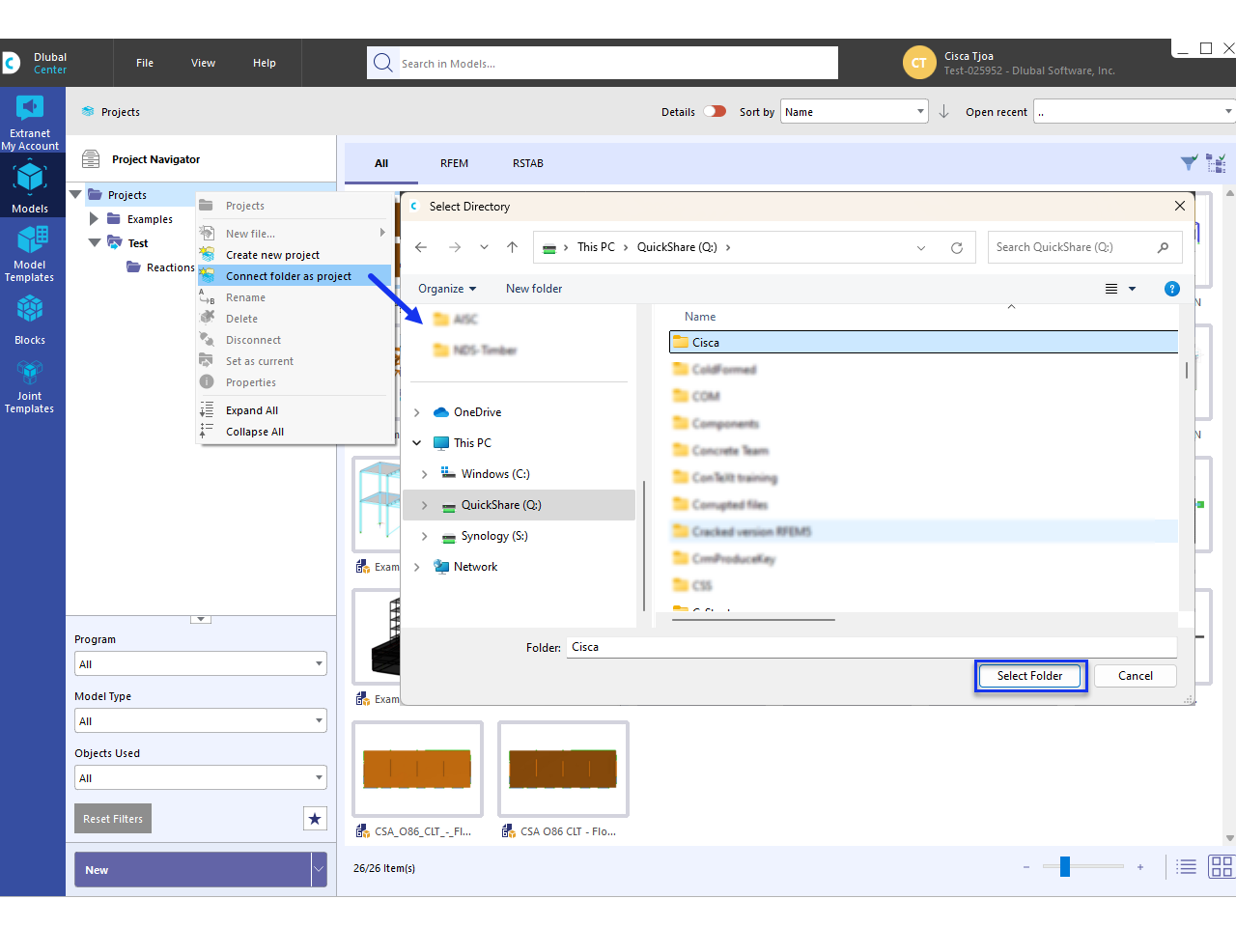1236x927 pixels.
Task: Open Model Templates in the sidebar
Action: click(31, 253)
